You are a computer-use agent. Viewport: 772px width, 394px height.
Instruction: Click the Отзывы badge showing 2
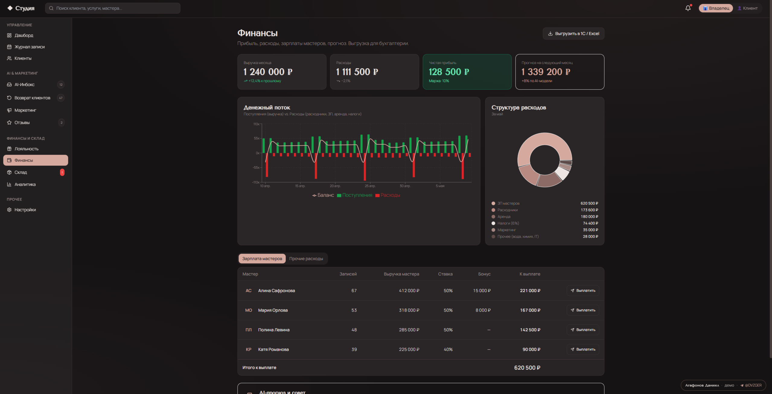click(61, 122)
